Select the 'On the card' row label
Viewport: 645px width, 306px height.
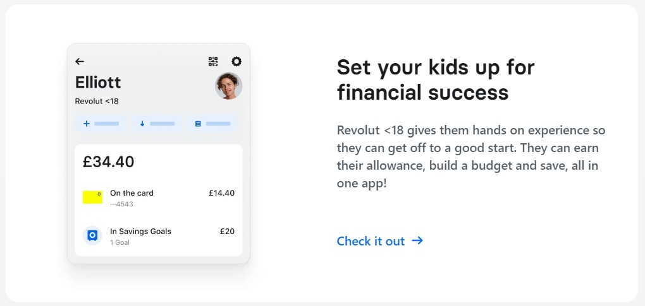coord(132,193)
